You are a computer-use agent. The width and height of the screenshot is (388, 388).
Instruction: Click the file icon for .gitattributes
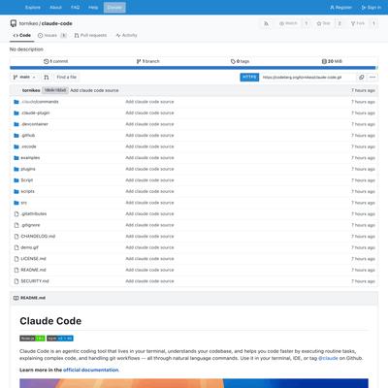point(16,214)
